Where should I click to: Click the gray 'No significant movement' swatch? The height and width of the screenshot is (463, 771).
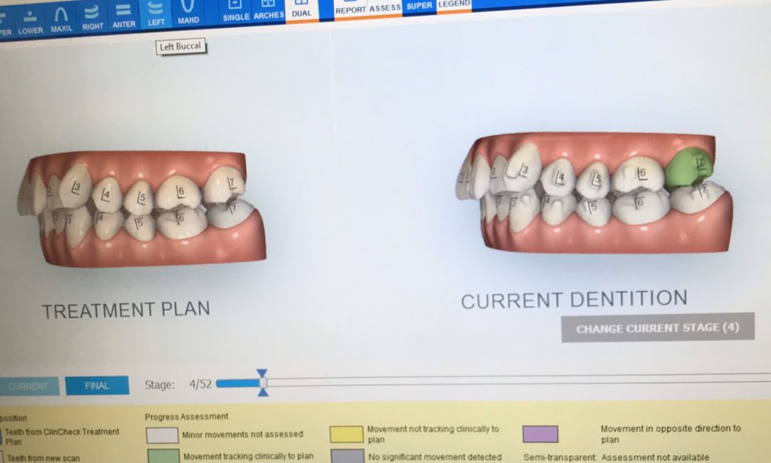[x=347, y=455]
